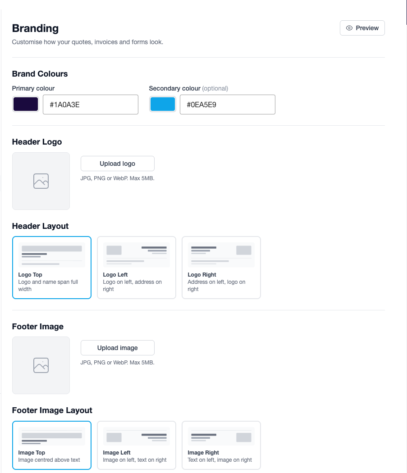Select the Logo Right header layout
The width and height of the screenshot is (407, 473).
(x=221, y=268)
